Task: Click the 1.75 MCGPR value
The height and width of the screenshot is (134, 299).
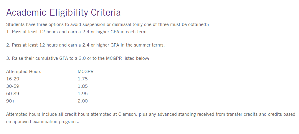Action: [83, 79]
